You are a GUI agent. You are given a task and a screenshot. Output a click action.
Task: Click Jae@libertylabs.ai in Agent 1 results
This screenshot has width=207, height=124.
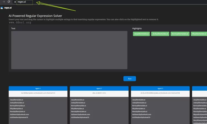(17, 100)
